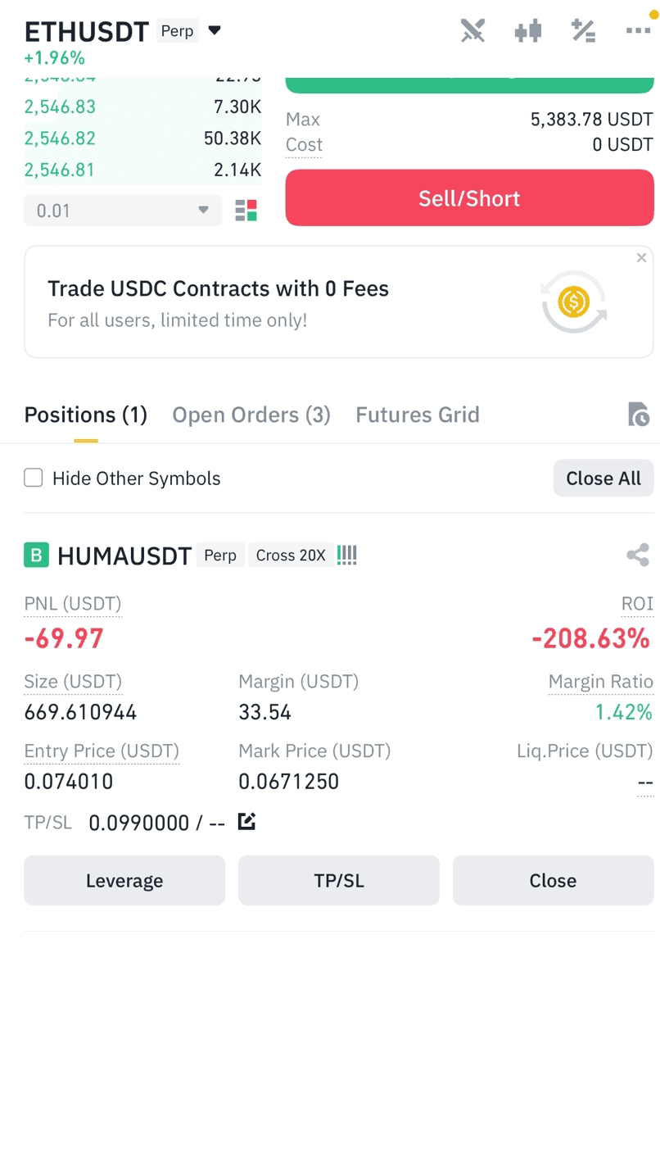The image size is (660, 1175).
Task: Switch to the Futures Grid tab
Action: tap(418, 415)
